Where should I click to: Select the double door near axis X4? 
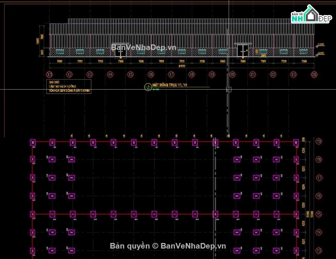tap(121, 50)
